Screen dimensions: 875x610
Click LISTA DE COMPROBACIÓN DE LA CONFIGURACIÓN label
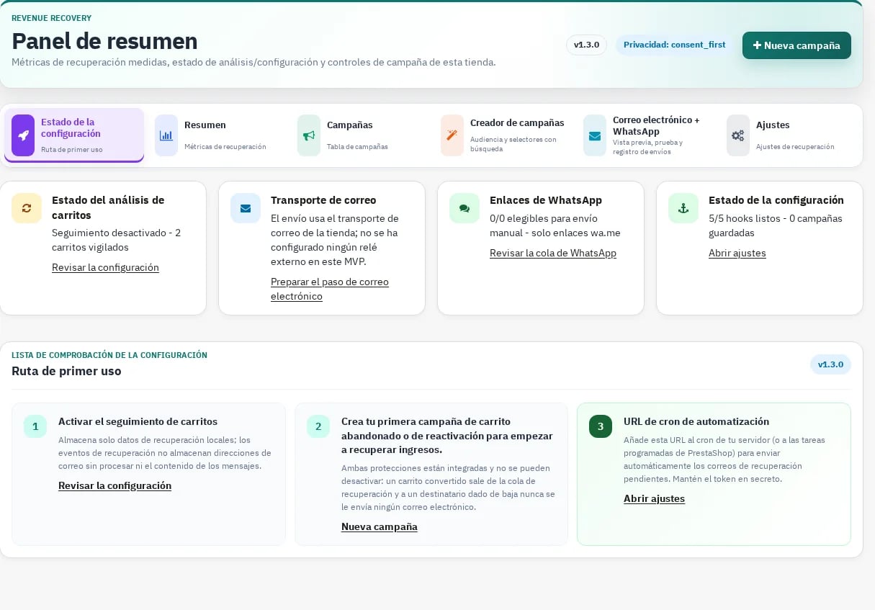click(x=109, y=355)
